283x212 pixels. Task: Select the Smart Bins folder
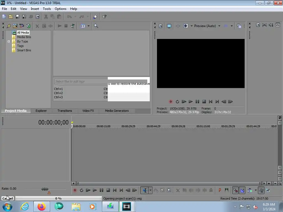24,50
